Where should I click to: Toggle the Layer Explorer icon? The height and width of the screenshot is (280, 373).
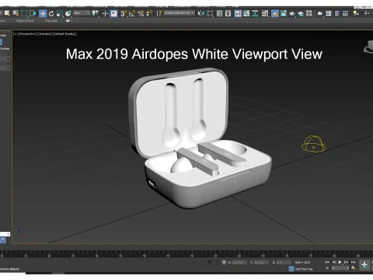pyautogui.click(x=228, y=13)
